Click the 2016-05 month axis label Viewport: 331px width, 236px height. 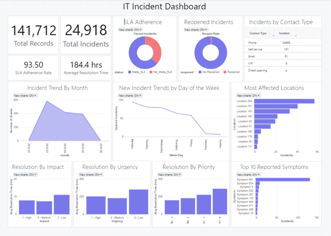[x=83, y=148]
